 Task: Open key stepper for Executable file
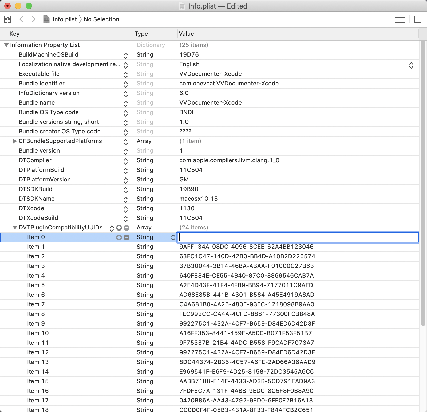[x=126, y=74]
